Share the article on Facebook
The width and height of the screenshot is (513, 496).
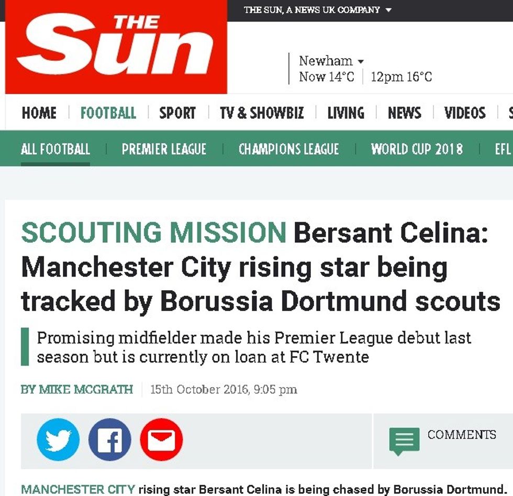(x=109, y=440)
